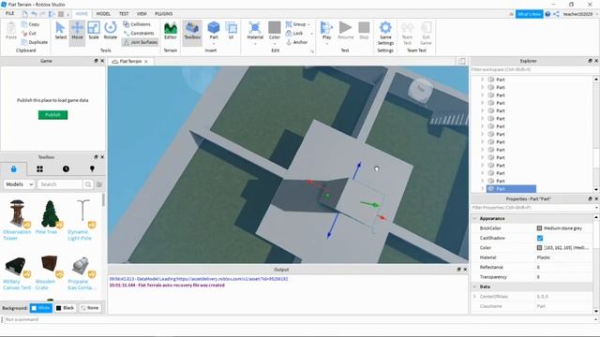Collapse the Data properties section
Viewport: 600px width, 337px height.
[475, 286]
